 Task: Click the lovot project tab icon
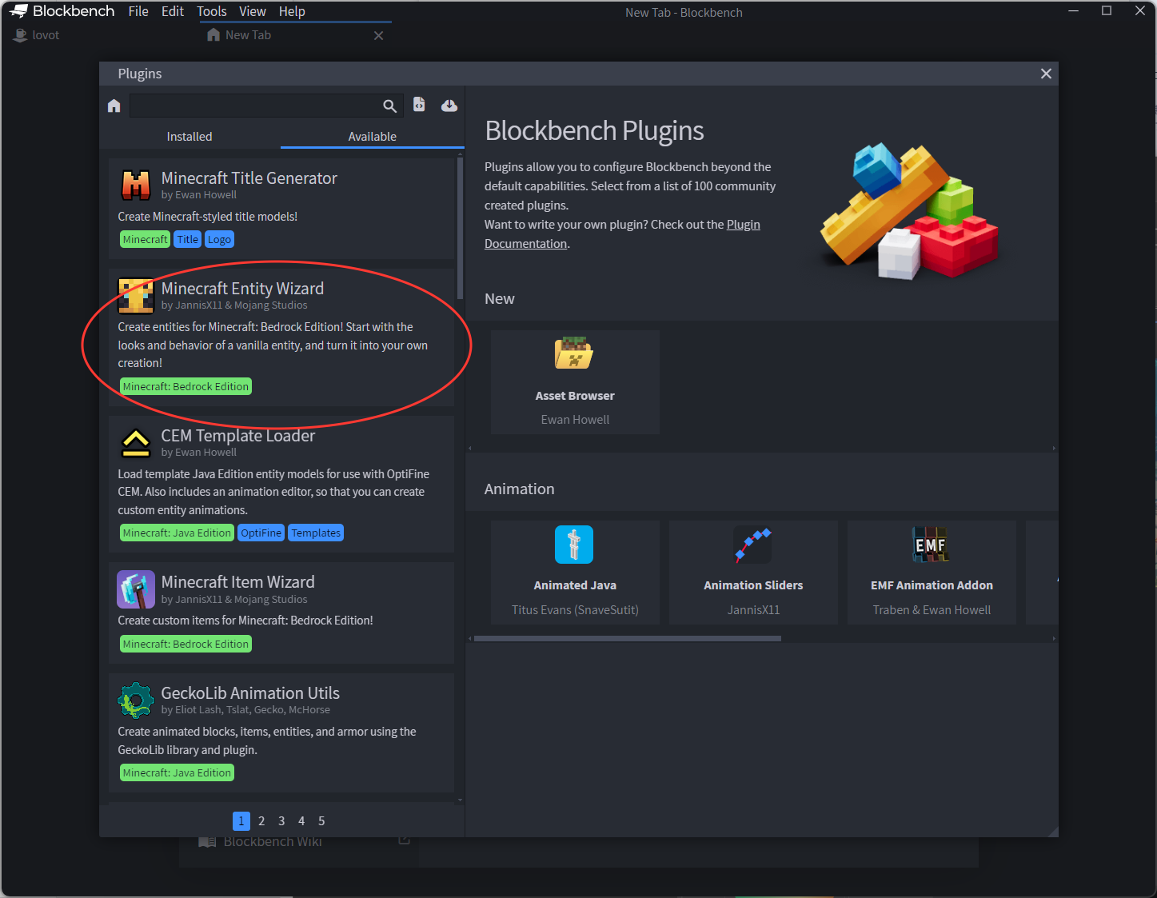pos(21,35)
